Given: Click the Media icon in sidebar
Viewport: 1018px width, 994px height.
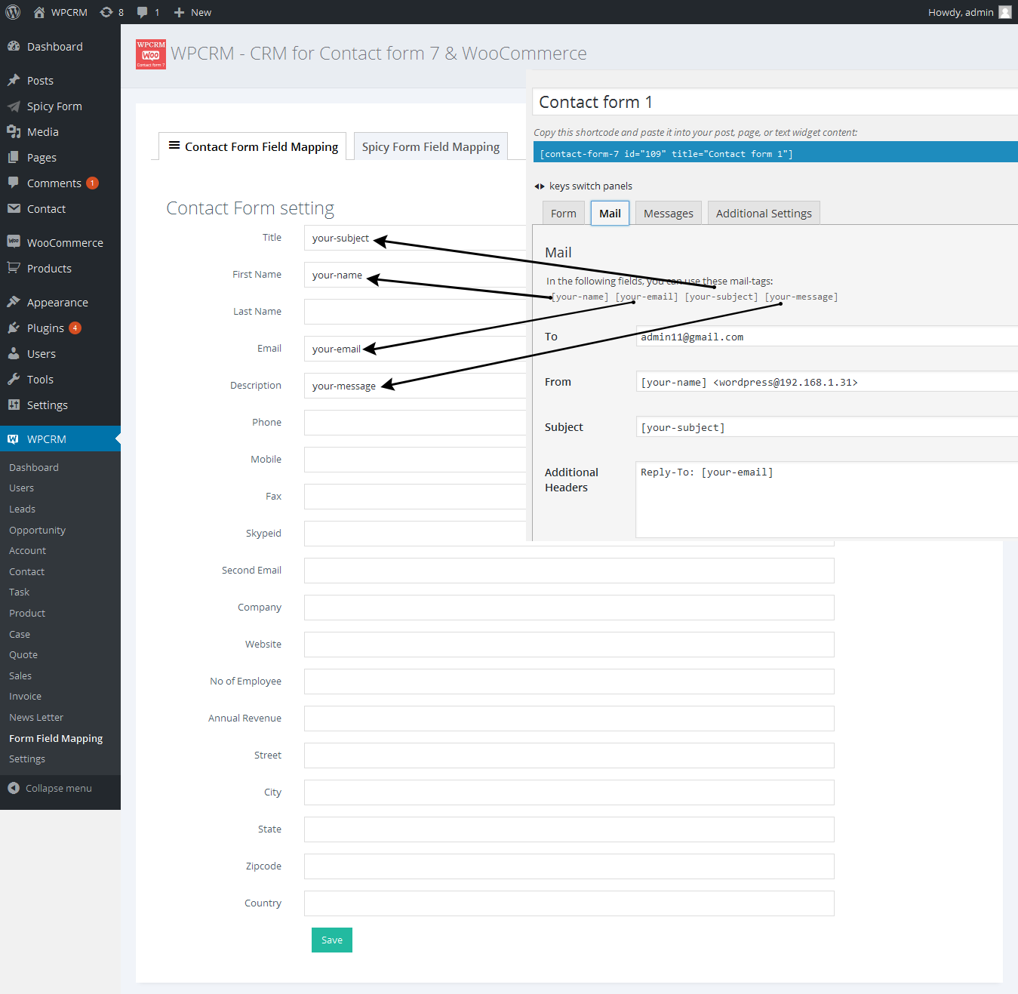Looking at the screenshot, I should [x=14, y=131].
